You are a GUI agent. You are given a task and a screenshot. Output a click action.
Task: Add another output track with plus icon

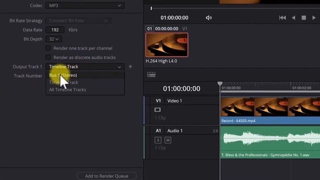(x=130, y=66)
